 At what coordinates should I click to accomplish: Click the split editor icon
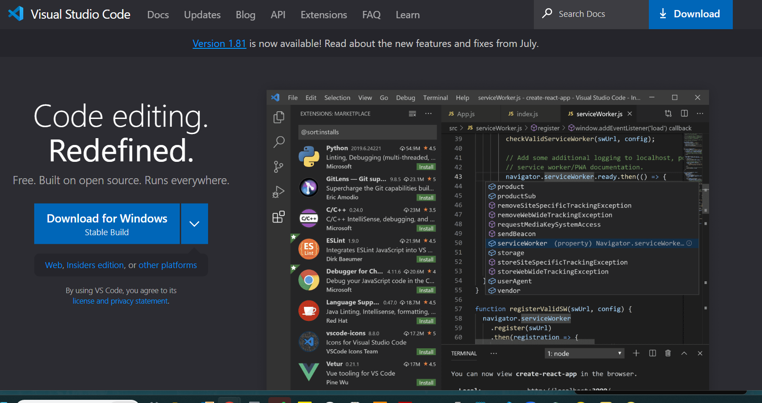pyautogui.click(x=684, y=114)
